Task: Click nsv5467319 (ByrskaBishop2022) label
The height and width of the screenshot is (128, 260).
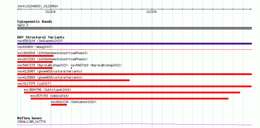Action: pos(96,65)
